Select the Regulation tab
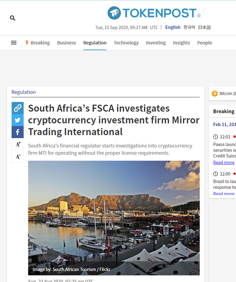 click(95, 43)
